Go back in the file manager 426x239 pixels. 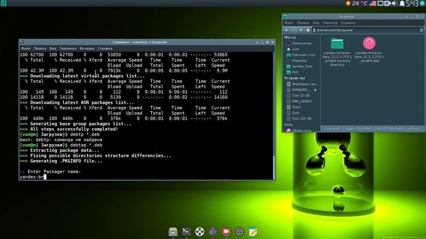[287, 30]
